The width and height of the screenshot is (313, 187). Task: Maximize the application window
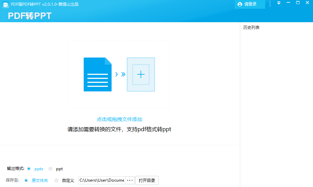pos(298,3)
